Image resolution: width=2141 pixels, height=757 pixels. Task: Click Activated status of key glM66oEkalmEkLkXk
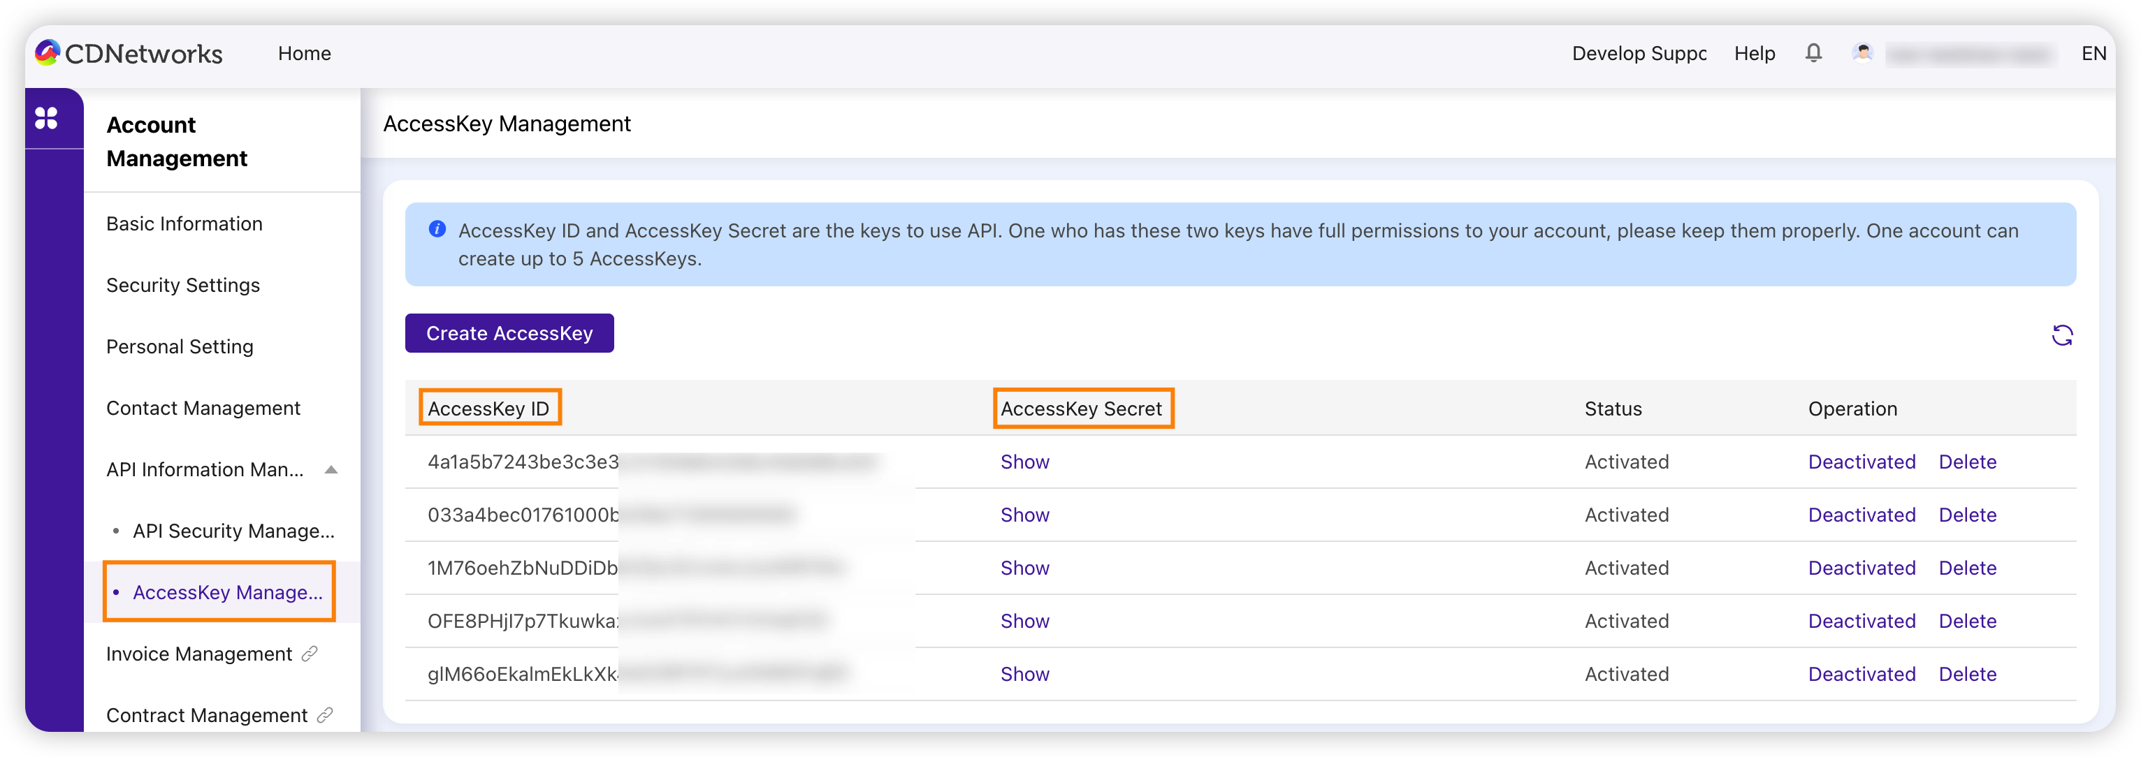tap(1627, 675)
